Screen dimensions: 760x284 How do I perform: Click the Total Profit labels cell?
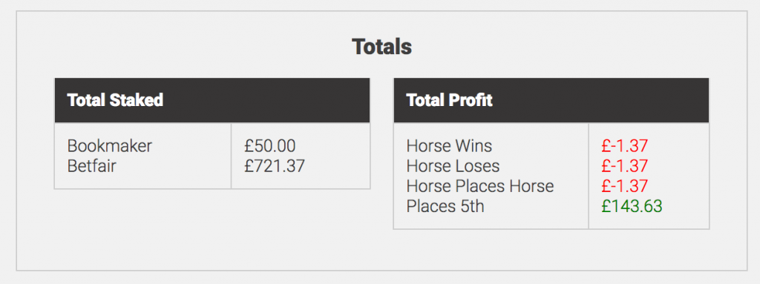point(491,176)
